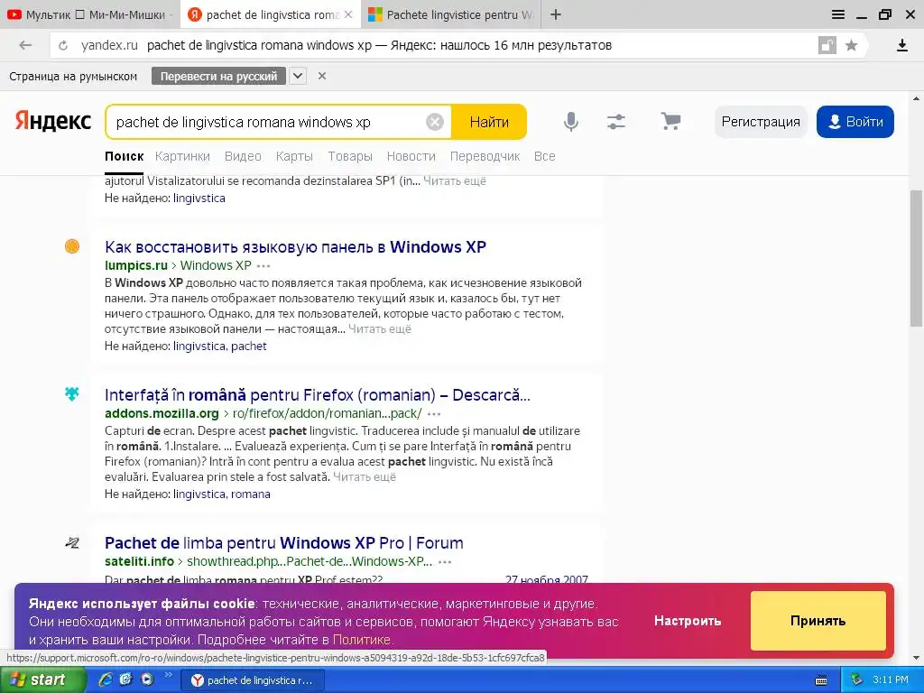This screenshot has width=924, height=693.
Task: Click the taskbar item pachet de lingivstica
Action: point(253,680)
